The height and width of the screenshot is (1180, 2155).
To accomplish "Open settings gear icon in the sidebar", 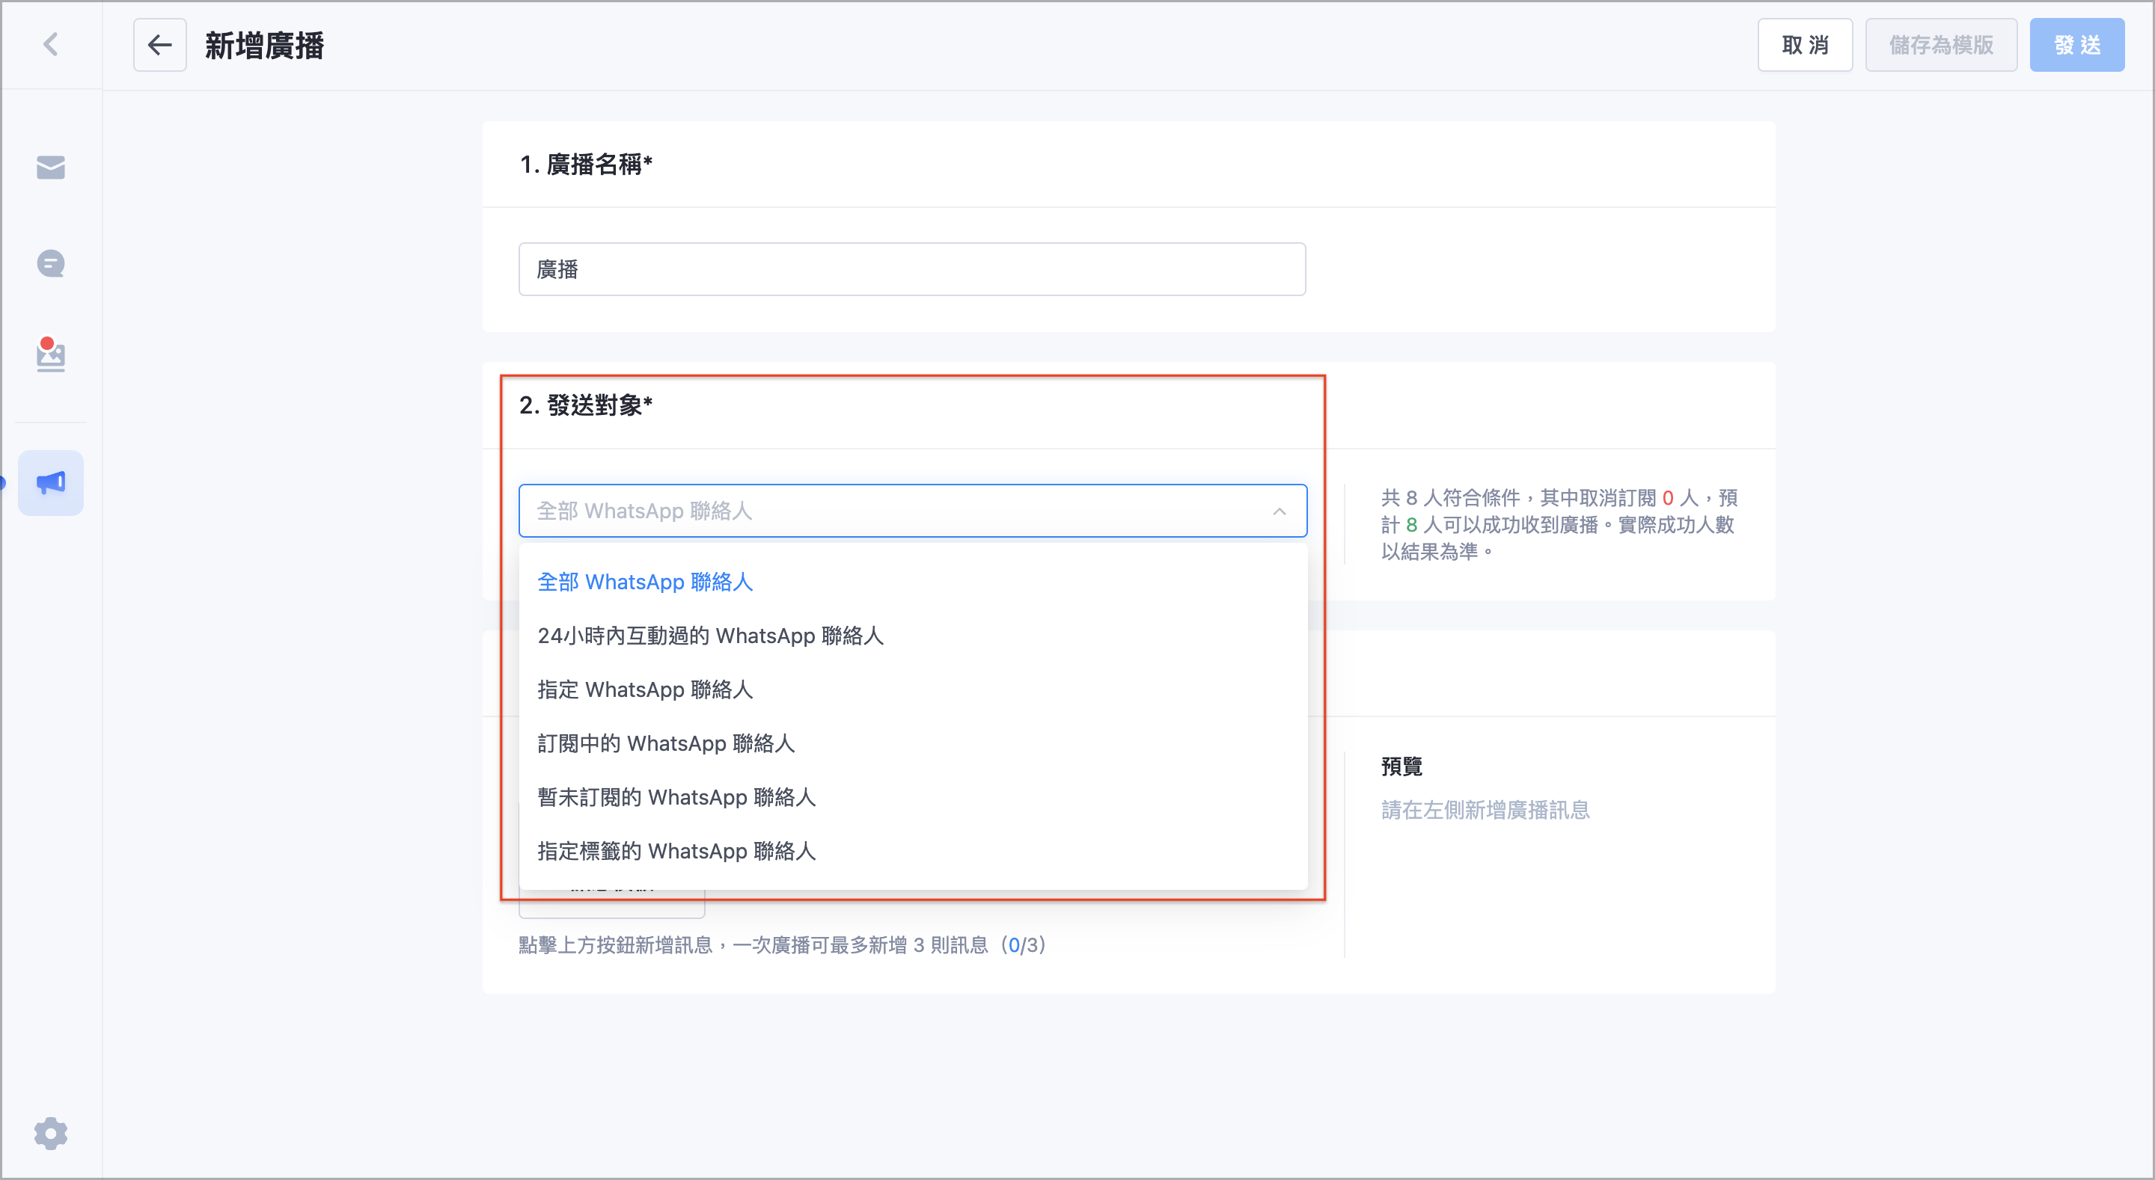I will (51, 1133).
